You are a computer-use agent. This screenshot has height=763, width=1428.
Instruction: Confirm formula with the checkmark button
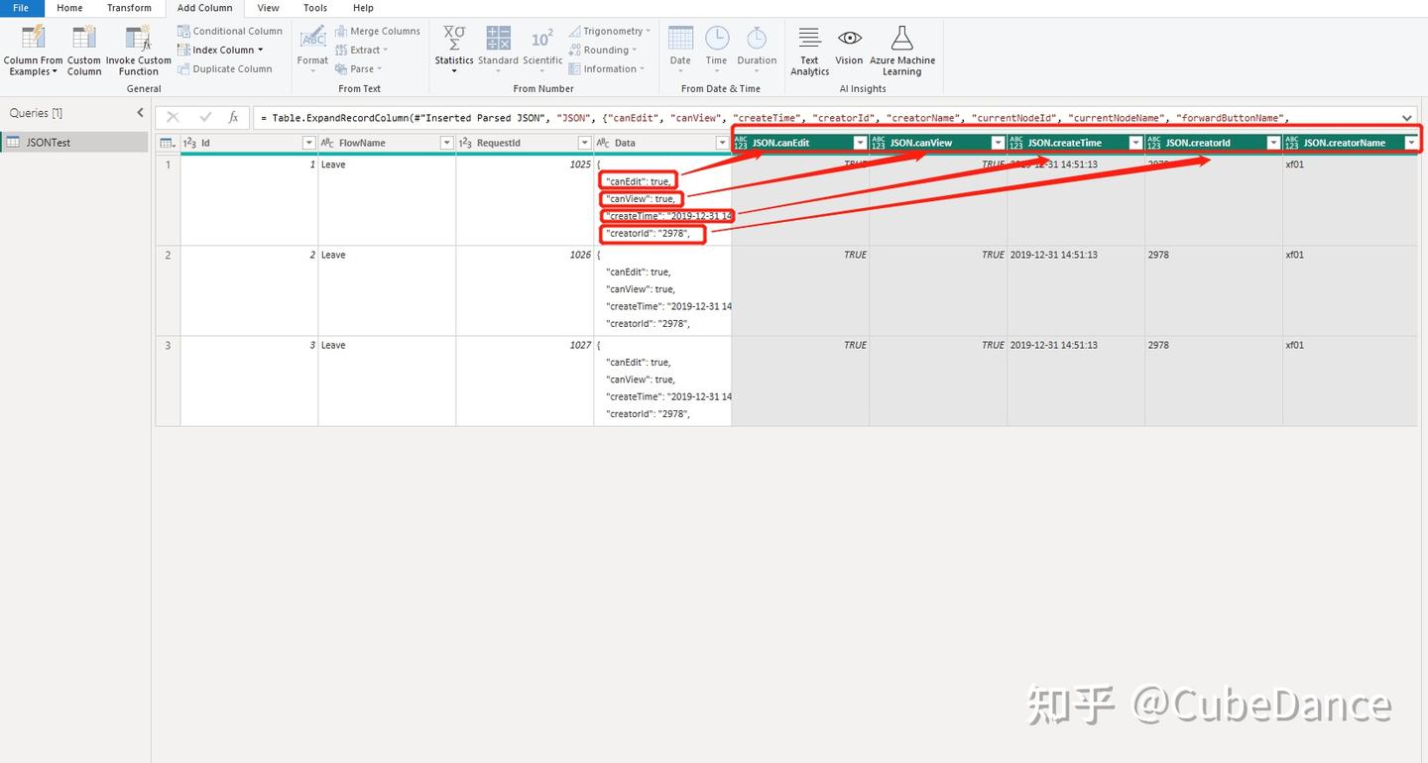tap(205, 117)
